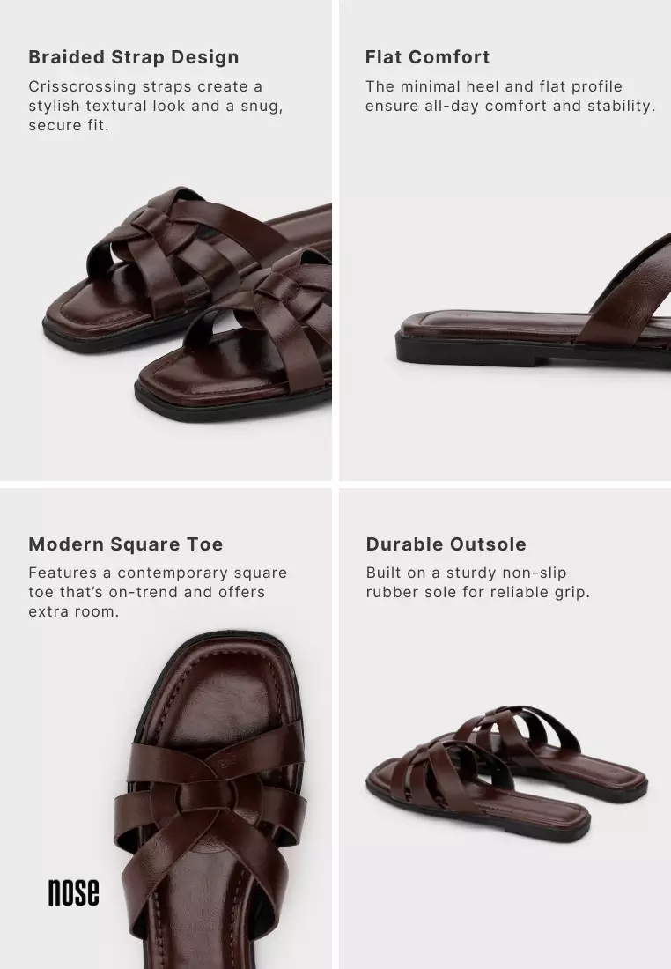Viewport: 671px width, 969px height.
Task: Click the Durable Outsole heading
Action: point(446,544)
